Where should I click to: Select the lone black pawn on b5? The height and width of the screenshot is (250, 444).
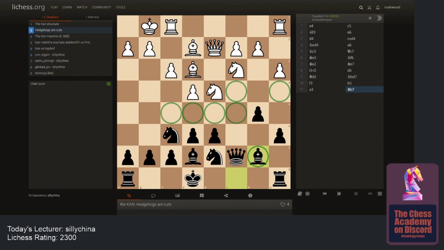pyautogui.click(x=258, y=113)
